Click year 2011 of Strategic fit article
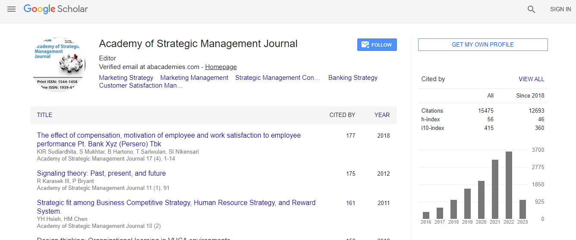Viewport: 576px width, 240px height. click(384, 203)
